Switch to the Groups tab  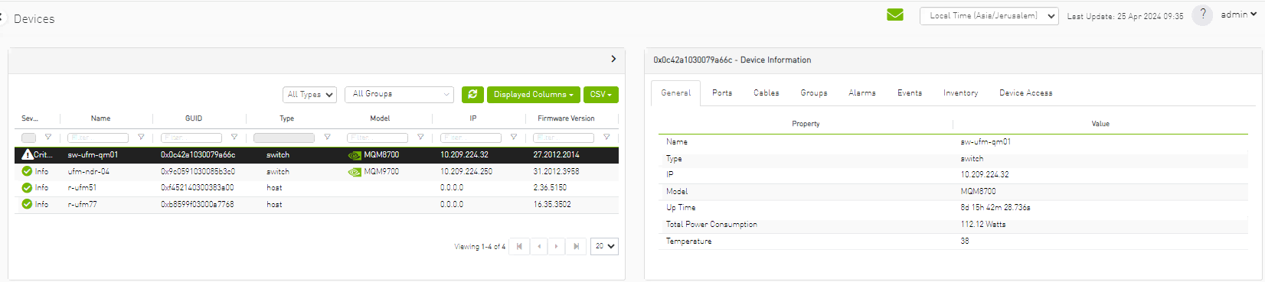[814, 92]
